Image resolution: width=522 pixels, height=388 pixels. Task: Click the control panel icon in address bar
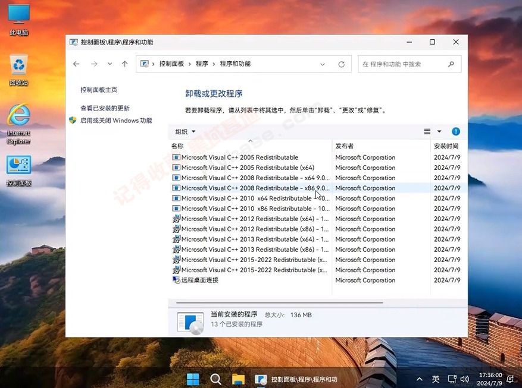[145, 64]
